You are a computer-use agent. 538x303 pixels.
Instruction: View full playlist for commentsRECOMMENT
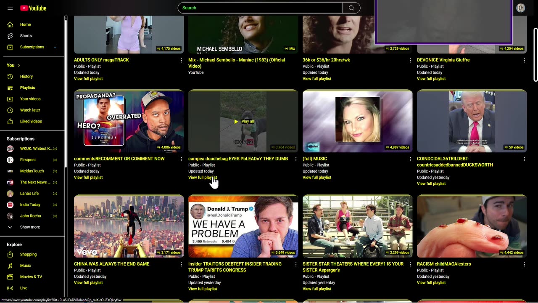[88, 178]
